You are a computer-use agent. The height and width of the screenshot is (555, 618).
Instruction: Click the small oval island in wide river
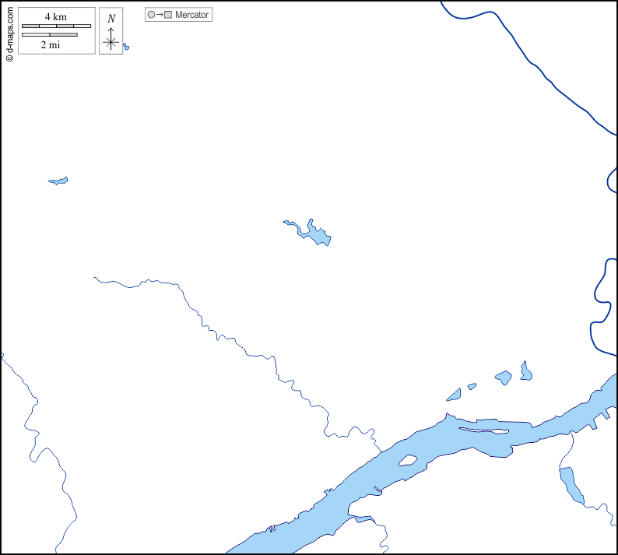pyautogui.click(x=408, y=460)
